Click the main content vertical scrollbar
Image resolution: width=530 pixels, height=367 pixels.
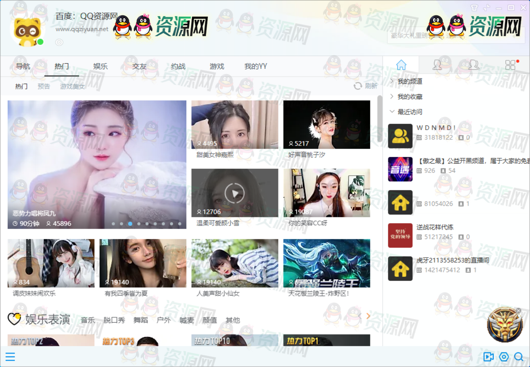[380, 118]
